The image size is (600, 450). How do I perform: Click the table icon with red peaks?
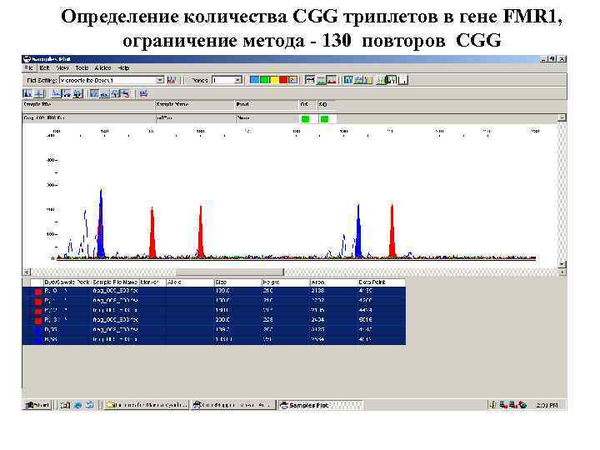(x=332, y=80)
